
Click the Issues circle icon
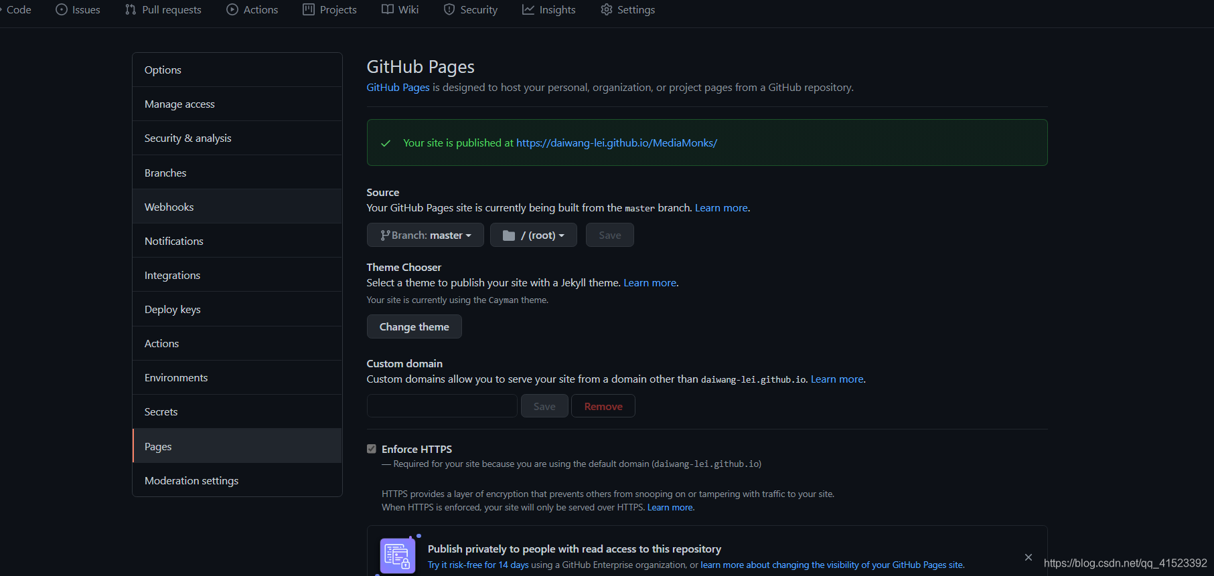(x=62, y=9)
